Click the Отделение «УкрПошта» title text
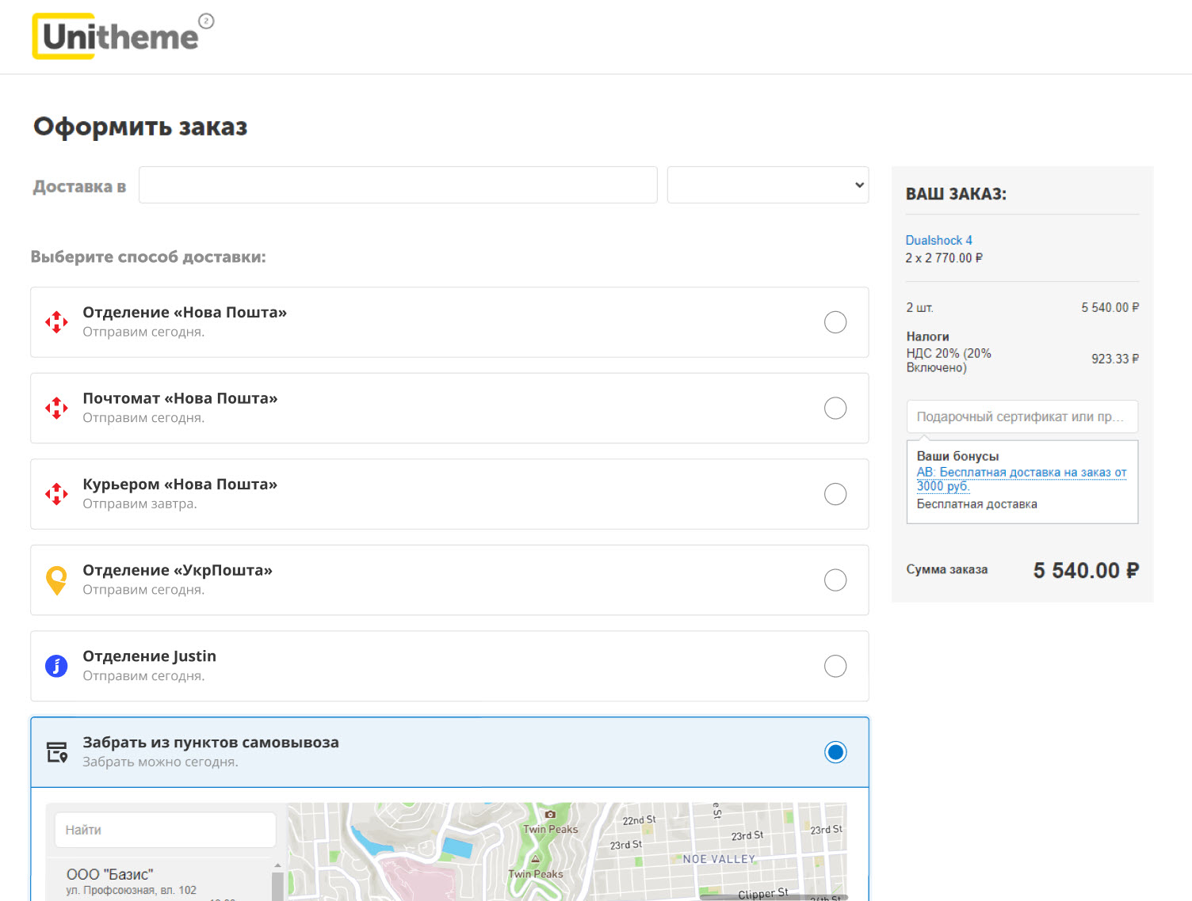Screen dimensions: 1192x901 click(x=178, y=570)
